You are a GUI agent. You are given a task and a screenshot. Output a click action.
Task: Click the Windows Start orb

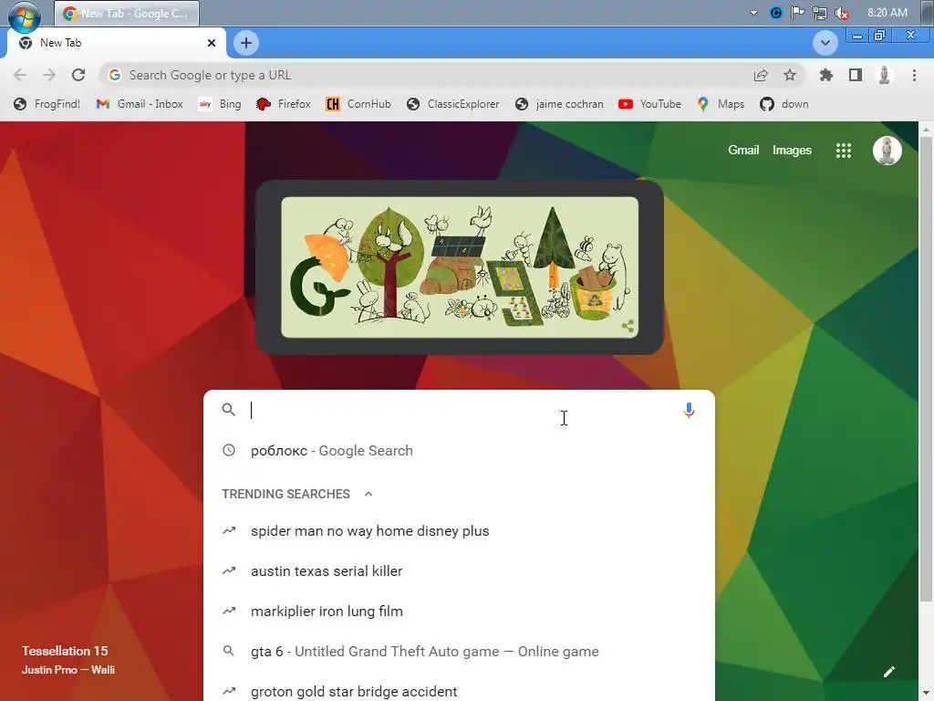pyautogui.click(x=25, y=15)
